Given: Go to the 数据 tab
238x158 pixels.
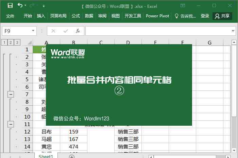Looking at the screenshot, I should (x=89, y=16).
